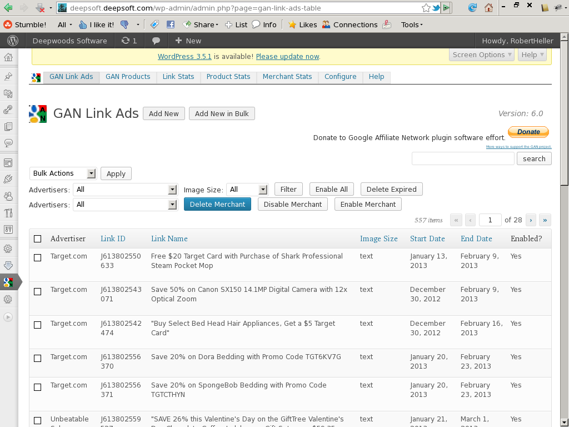The width and height of the screenshot is (569, 427).
Task: Click the gear icon below the GAN sidebar item
Action: click(x=8, y=299)
